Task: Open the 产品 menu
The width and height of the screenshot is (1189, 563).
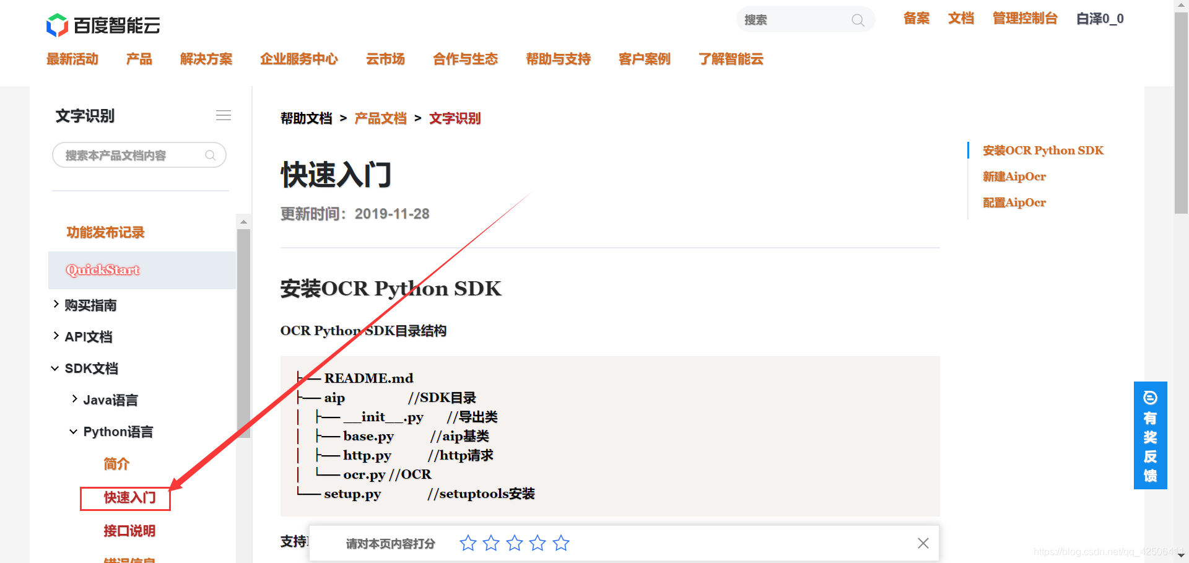Action: (x=139, y=59)
